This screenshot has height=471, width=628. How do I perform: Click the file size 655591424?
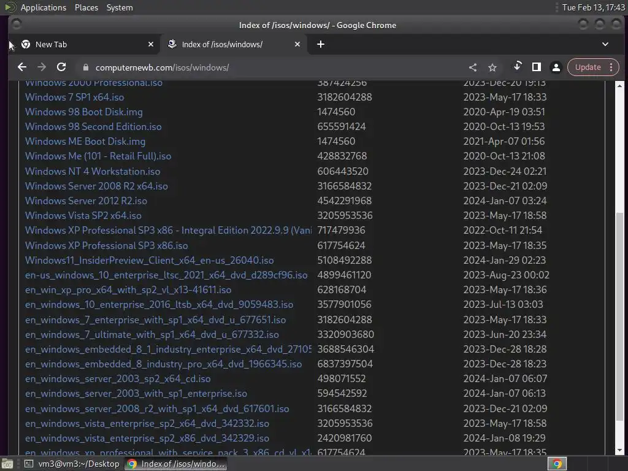click(342, 126)
